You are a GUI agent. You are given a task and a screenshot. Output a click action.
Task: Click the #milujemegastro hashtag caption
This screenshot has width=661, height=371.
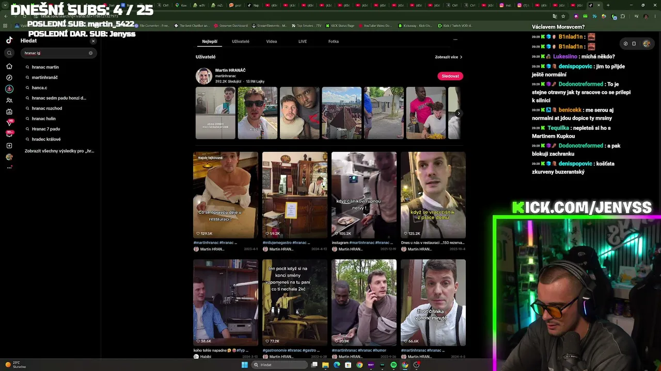tap(277, 243)
